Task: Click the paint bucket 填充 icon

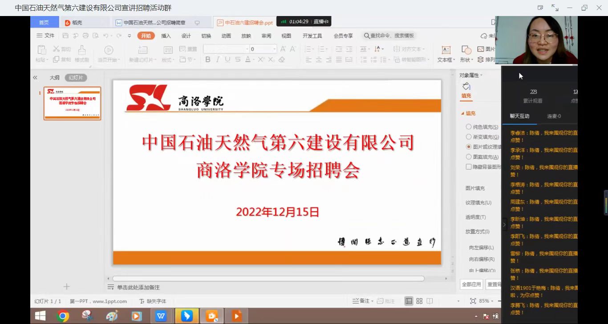Action: (x=466, y=86)
